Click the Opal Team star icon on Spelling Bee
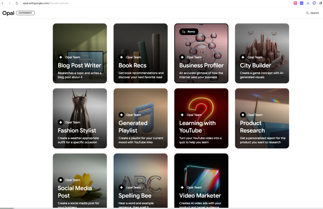The width and height of the screenshot is (323, 209). pos(121,187)
